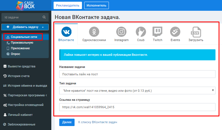
Task: Click the История обмена arrows icon
Action: pos(5,86)
